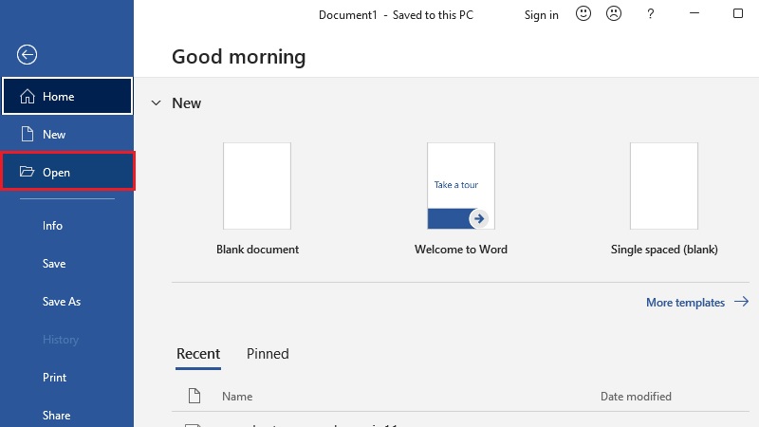Switch to the Pinned tab

pos(268,354)
